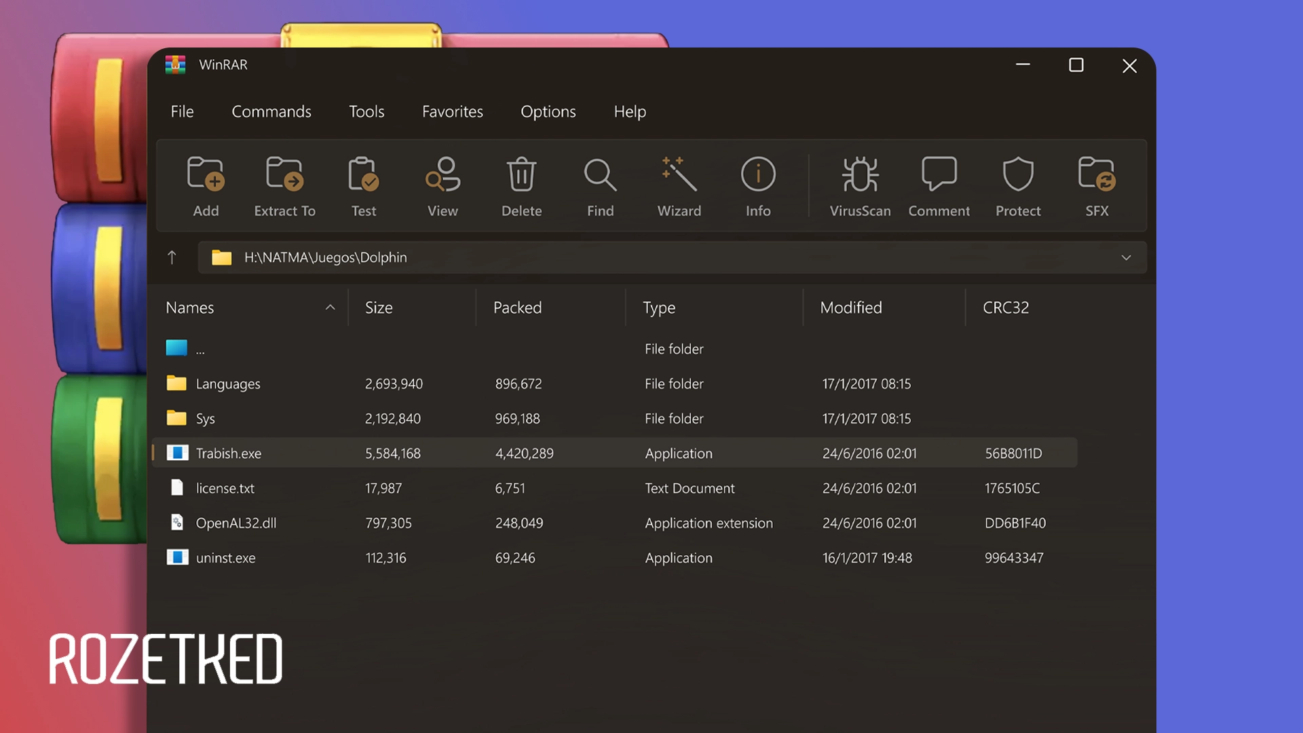This screenshot has height=733, width=1303.
Task: Click the path H:\NATMA\Juegos\Dolphin field
Action: (x=672, y=258)
